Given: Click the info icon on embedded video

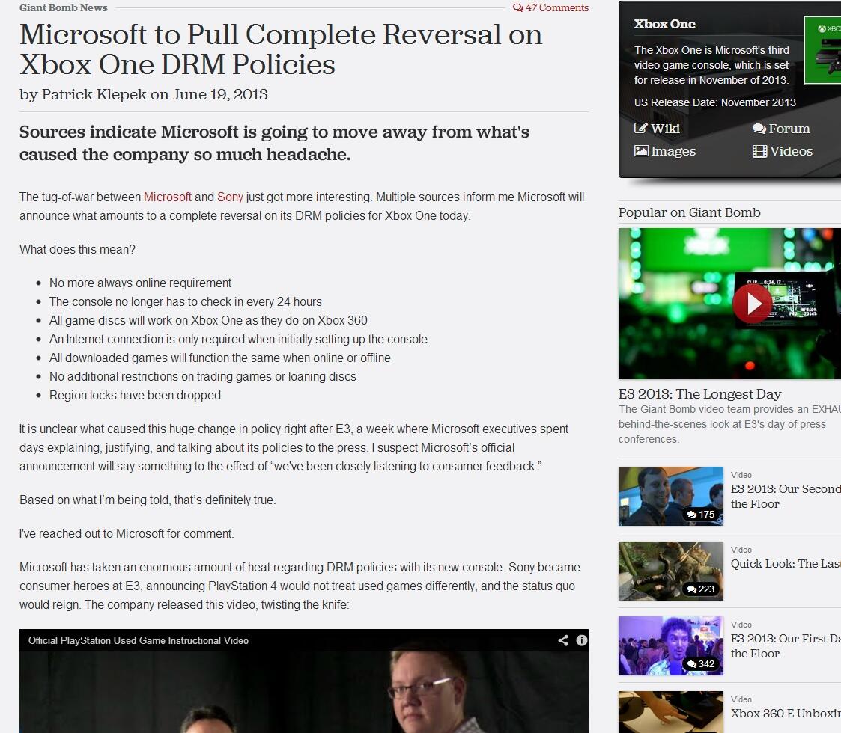Looking at the screenshot, I should 581,640.
